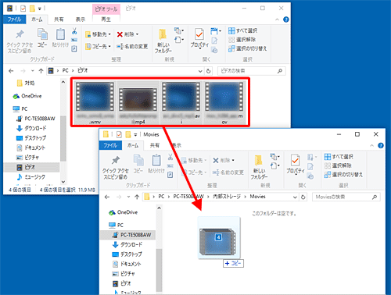Click Invert Selection in Video window
The image size is (391, 295).
click(247, 48)
